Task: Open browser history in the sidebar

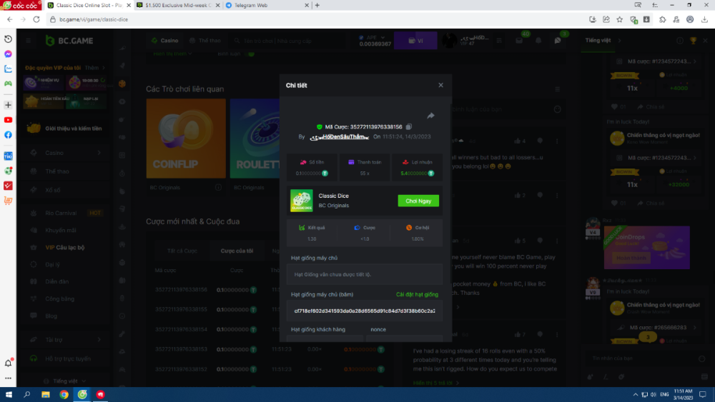Action: click(8, 39)
